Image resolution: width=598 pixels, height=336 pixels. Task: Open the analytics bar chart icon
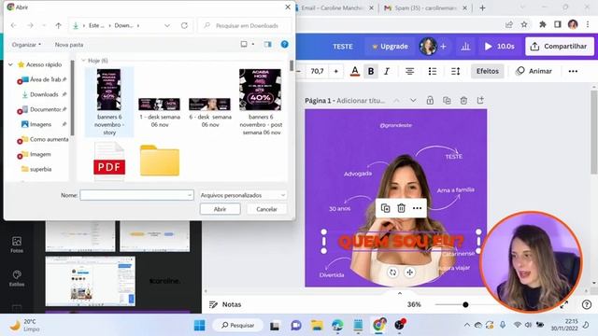(465, 46)
